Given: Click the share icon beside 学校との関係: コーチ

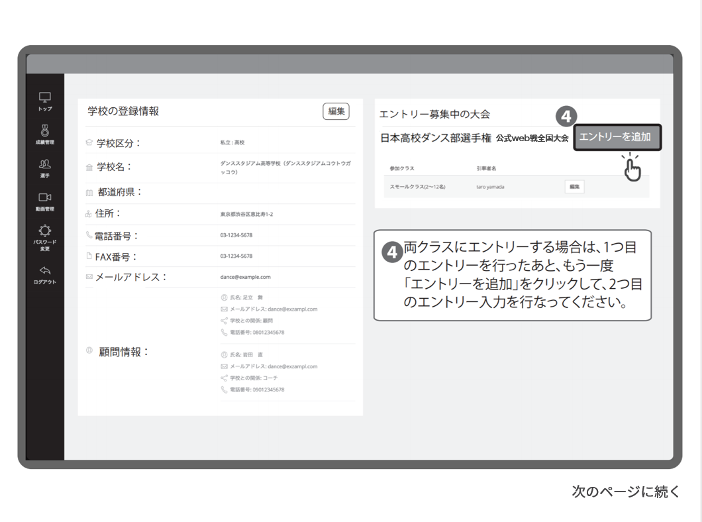Looking at the screenshot, I should (x=225, y=378).
